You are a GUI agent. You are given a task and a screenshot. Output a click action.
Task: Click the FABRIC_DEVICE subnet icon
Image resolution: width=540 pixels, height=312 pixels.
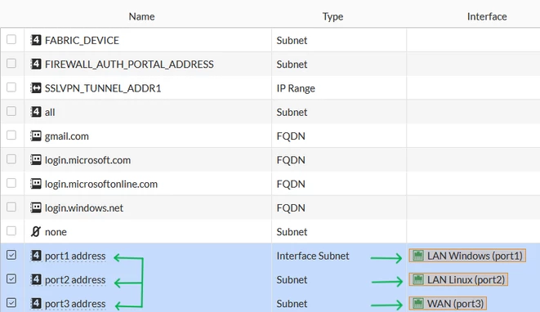[36, 40]
